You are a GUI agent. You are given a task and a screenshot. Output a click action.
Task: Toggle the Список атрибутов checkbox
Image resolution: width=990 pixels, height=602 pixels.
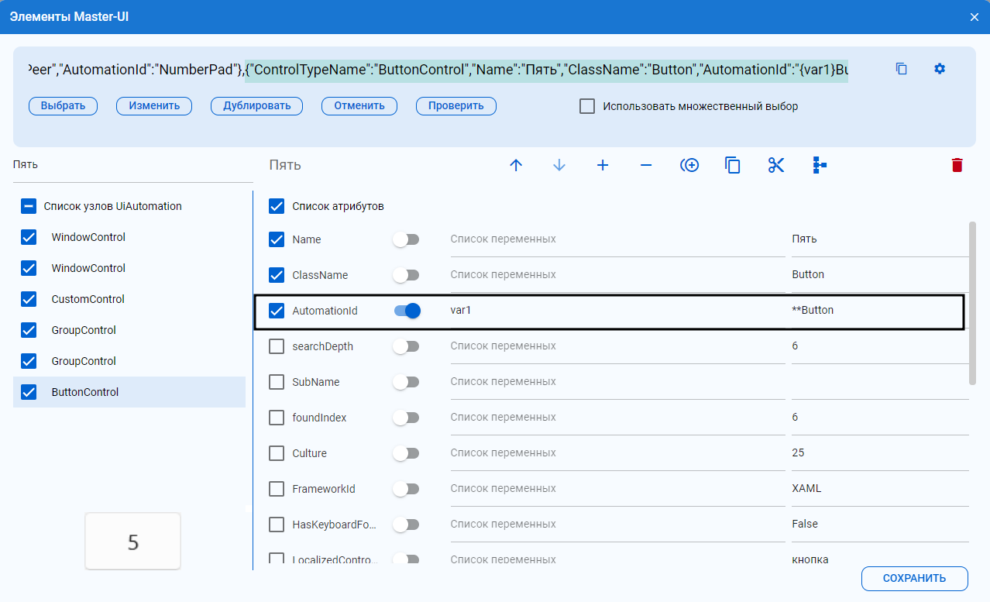(x=277, y=206)
